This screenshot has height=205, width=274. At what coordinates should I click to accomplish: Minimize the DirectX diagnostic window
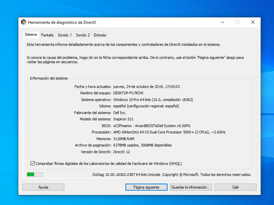coord(223,22)
